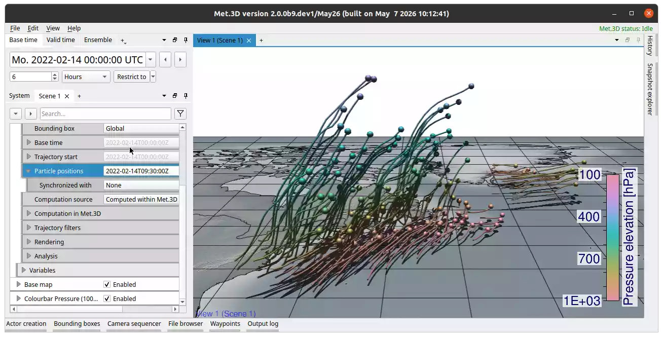
Task: Click the property Search field
Action: point(105,114)
